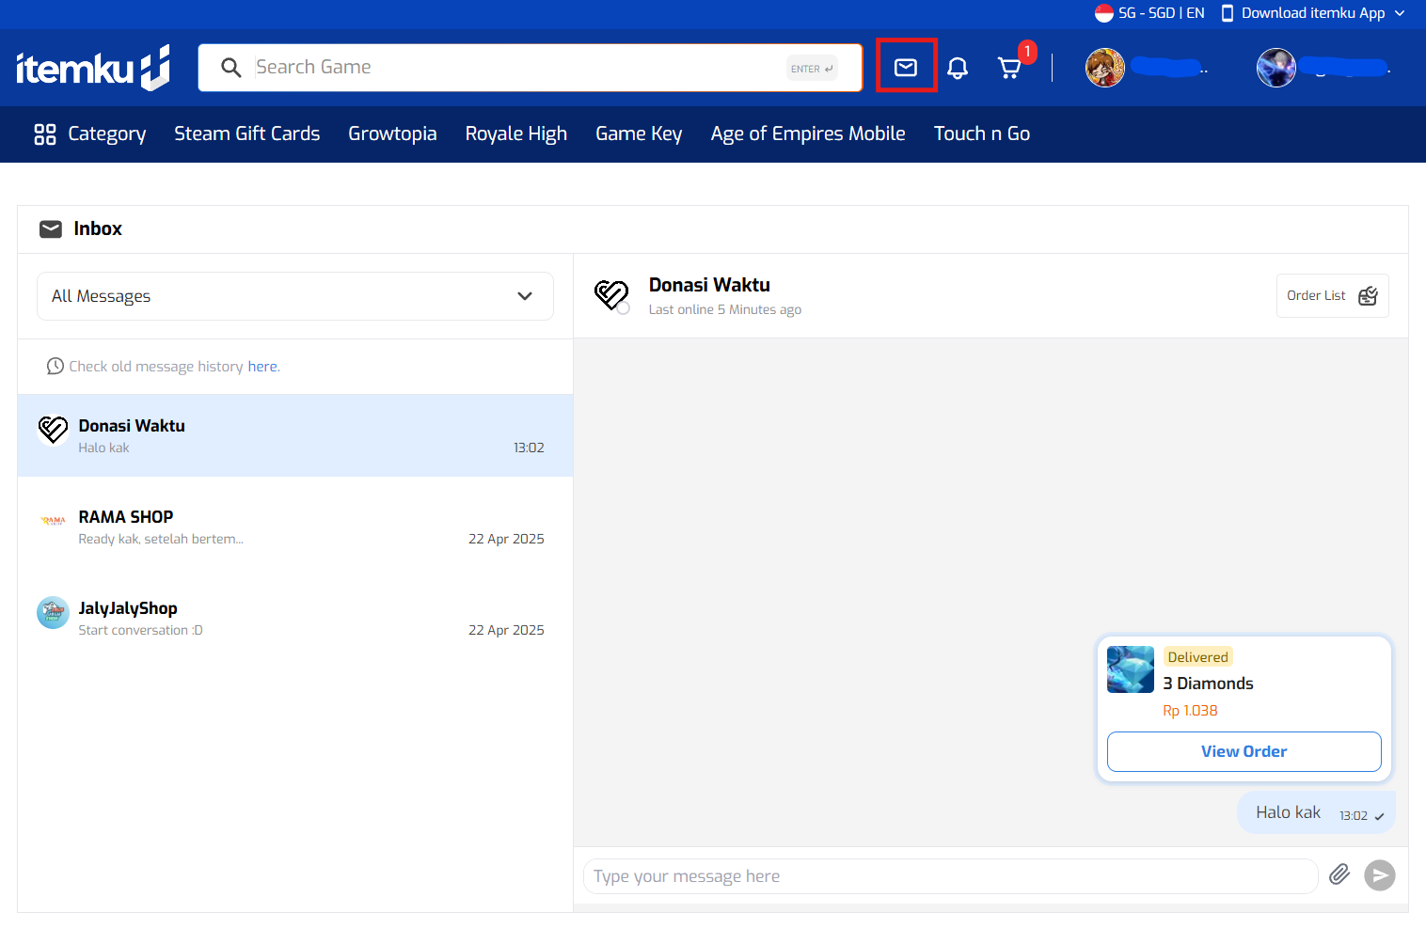Viewport: 1426px width, 928px height.
Task: Expand Download itemku App dropdown
Action: [x=1312, y=13]
